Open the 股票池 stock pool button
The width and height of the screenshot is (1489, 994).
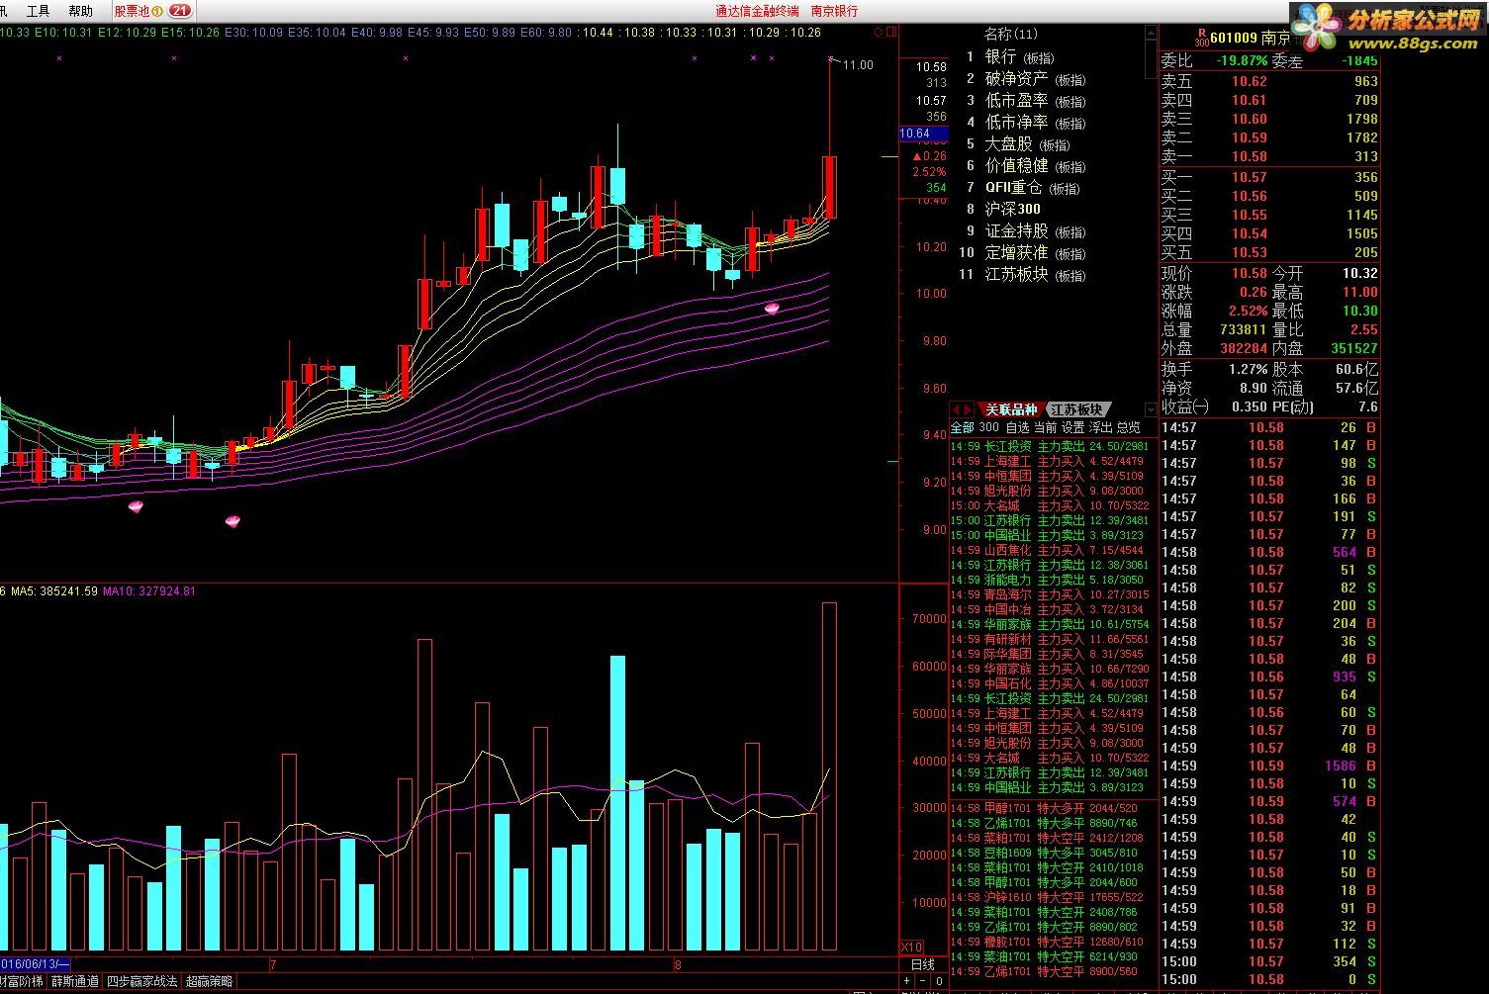[x=139, y=11]
